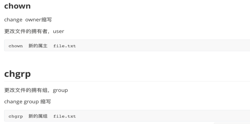The width and height of the screenshot is (250, 124).
Task: Click 新的属主 in the code block
Action: pos(38,46)
